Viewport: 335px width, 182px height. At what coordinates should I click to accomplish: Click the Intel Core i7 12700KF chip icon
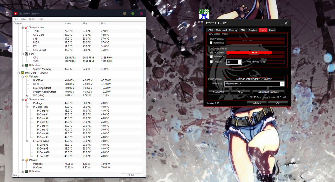click(x=23, y=73)
